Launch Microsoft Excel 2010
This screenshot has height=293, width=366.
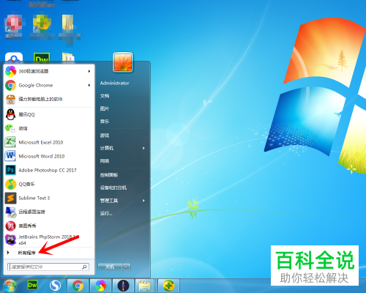(x=48, y=142)
